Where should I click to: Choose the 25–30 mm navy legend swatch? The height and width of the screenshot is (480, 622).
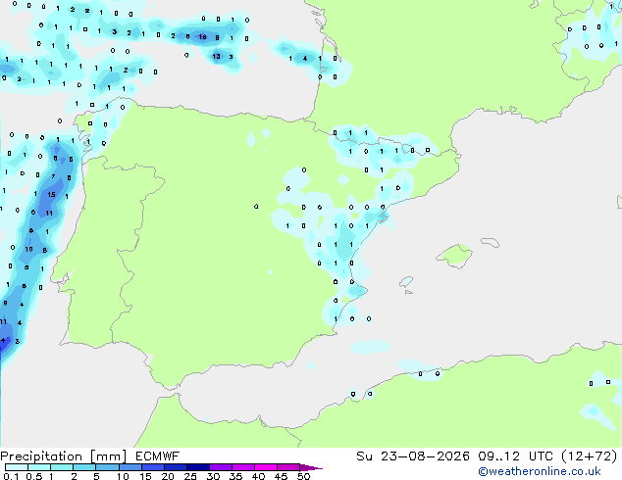coord(197,467)
